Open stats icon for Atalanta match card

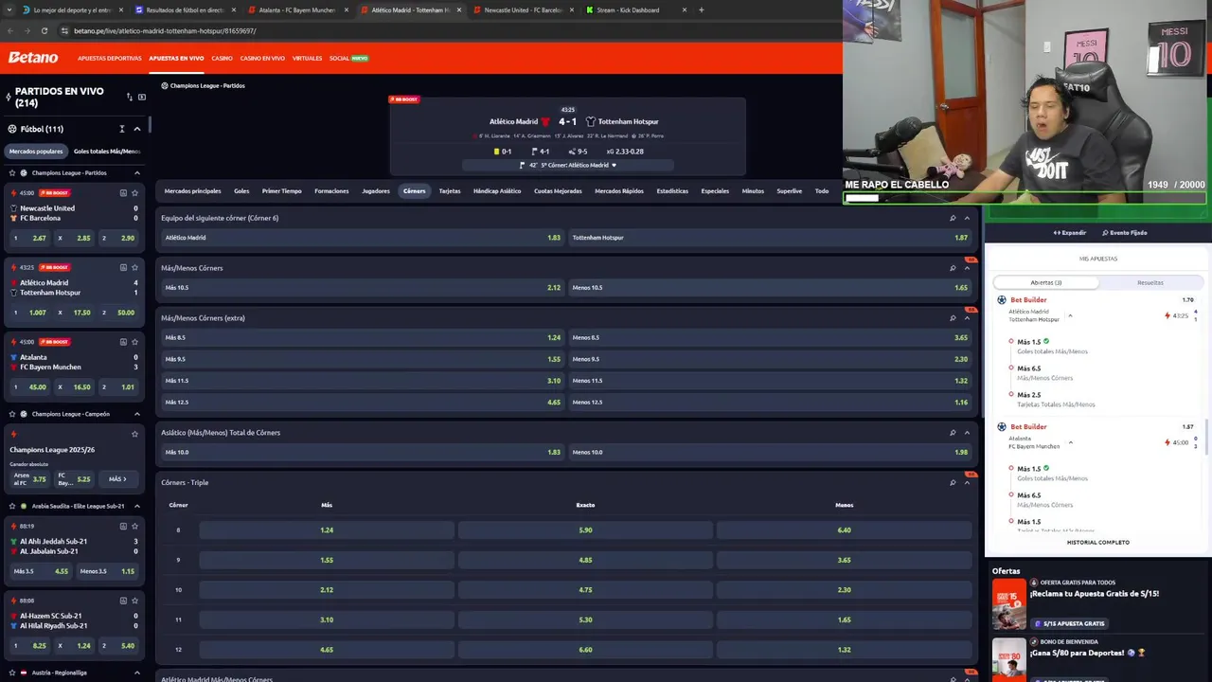123,342
